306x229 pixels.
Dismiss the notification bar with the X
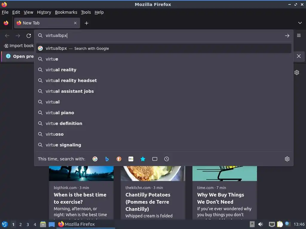point(299,56)
